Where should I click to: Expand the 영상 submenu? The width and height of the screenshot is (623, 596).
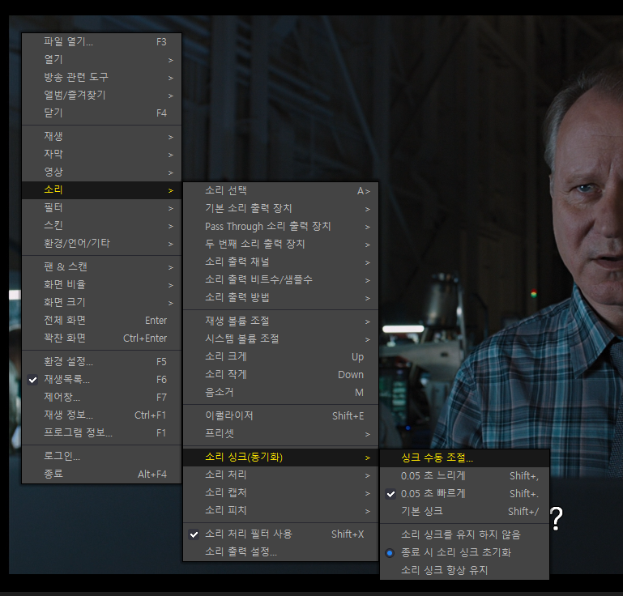[x=102, y=172]
